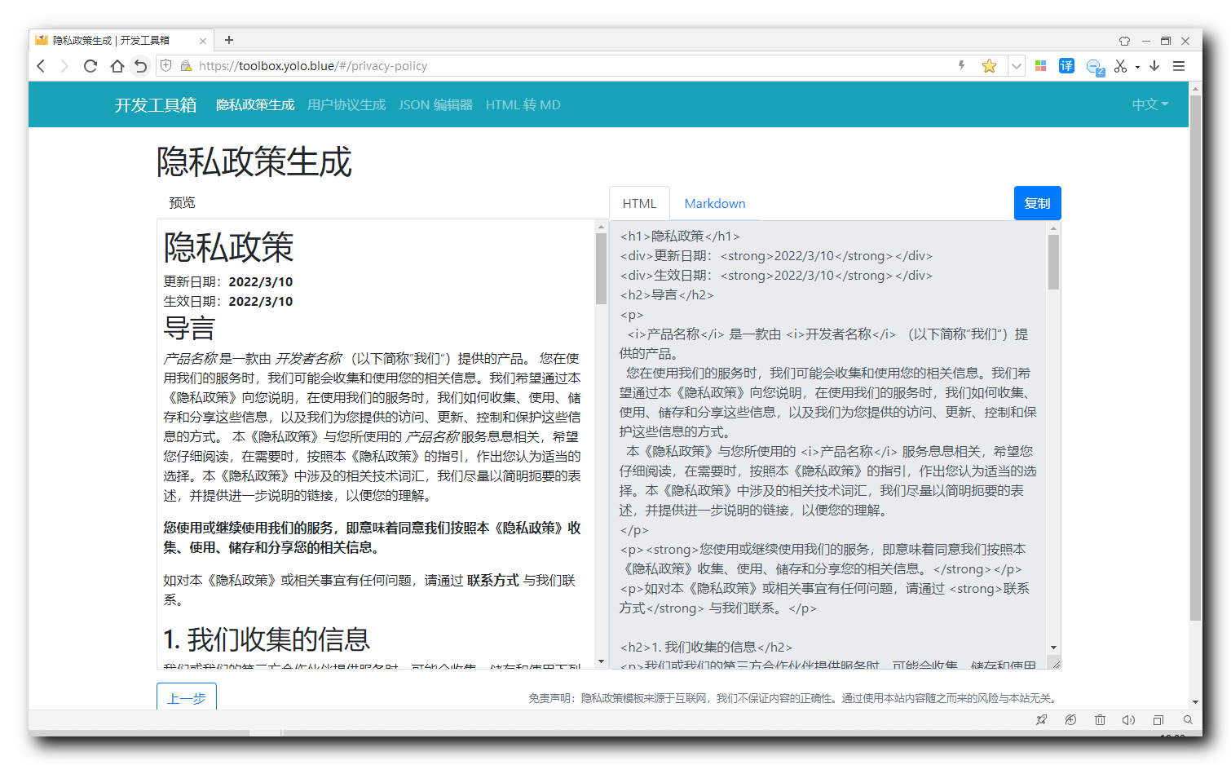
Task: Switch to the Markdown tab
Action: (715, 203)
